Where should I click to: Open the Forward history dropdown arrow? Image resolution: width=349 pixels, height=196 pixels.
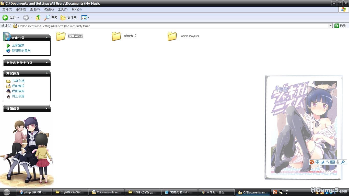(x=32, y=18)
